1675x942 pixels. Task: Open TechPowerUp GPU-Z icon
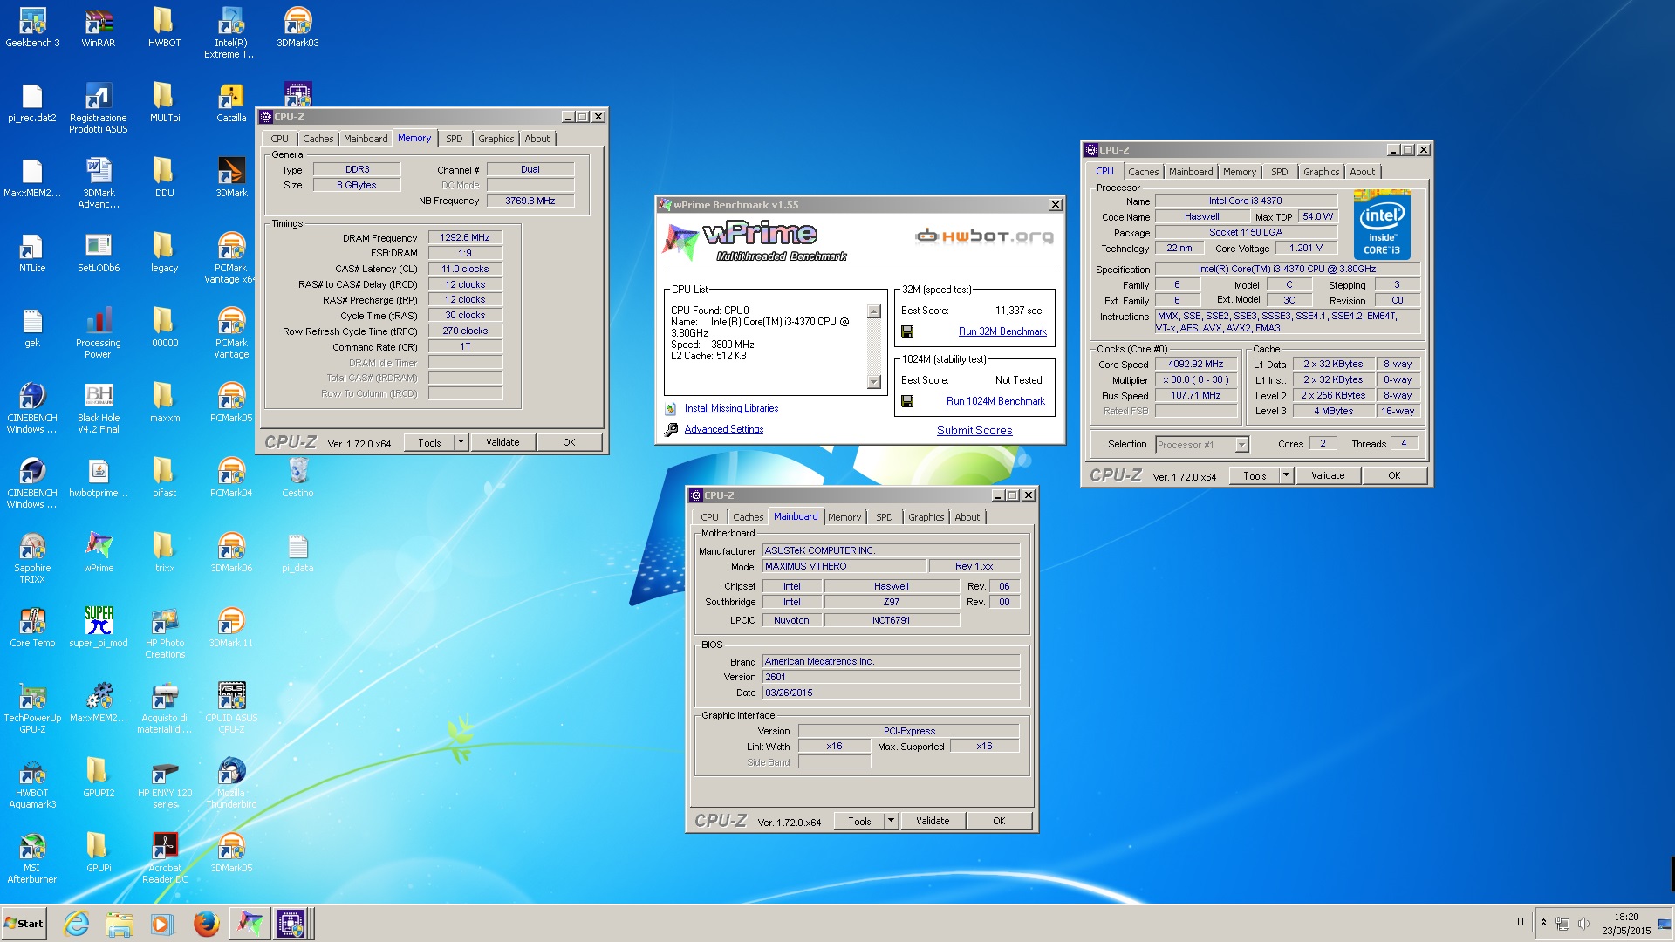click(x=32, y=708)
